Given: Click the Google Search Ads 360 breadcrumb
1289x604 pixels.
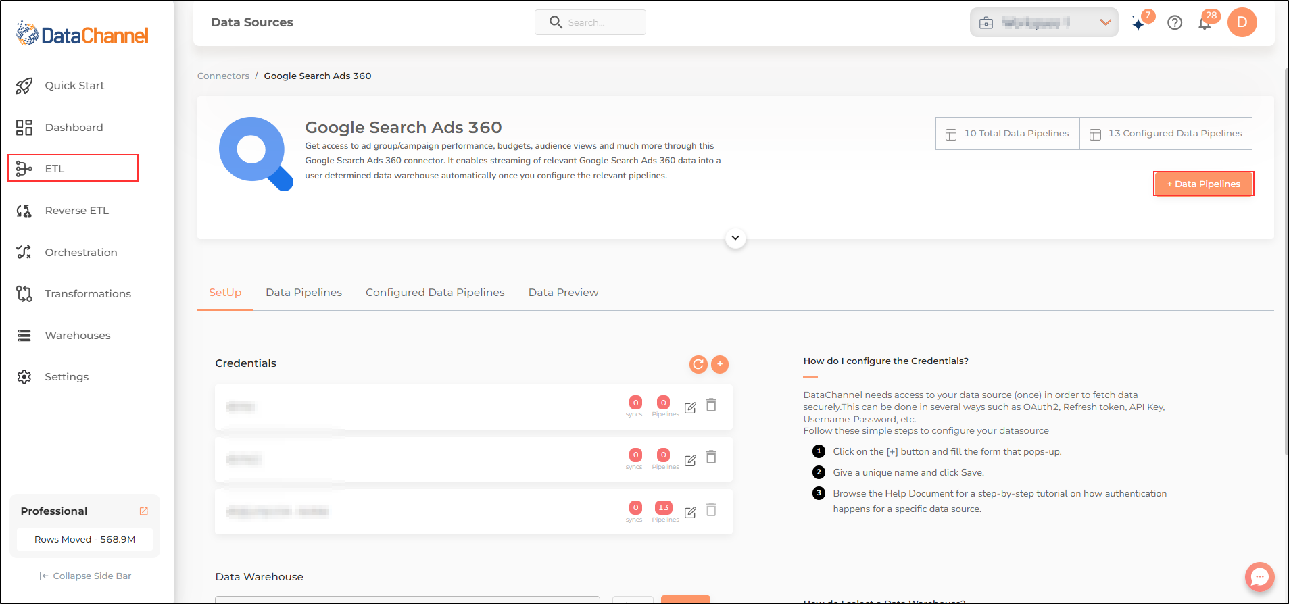Looking at the screenshot, I should pos(318,76).
